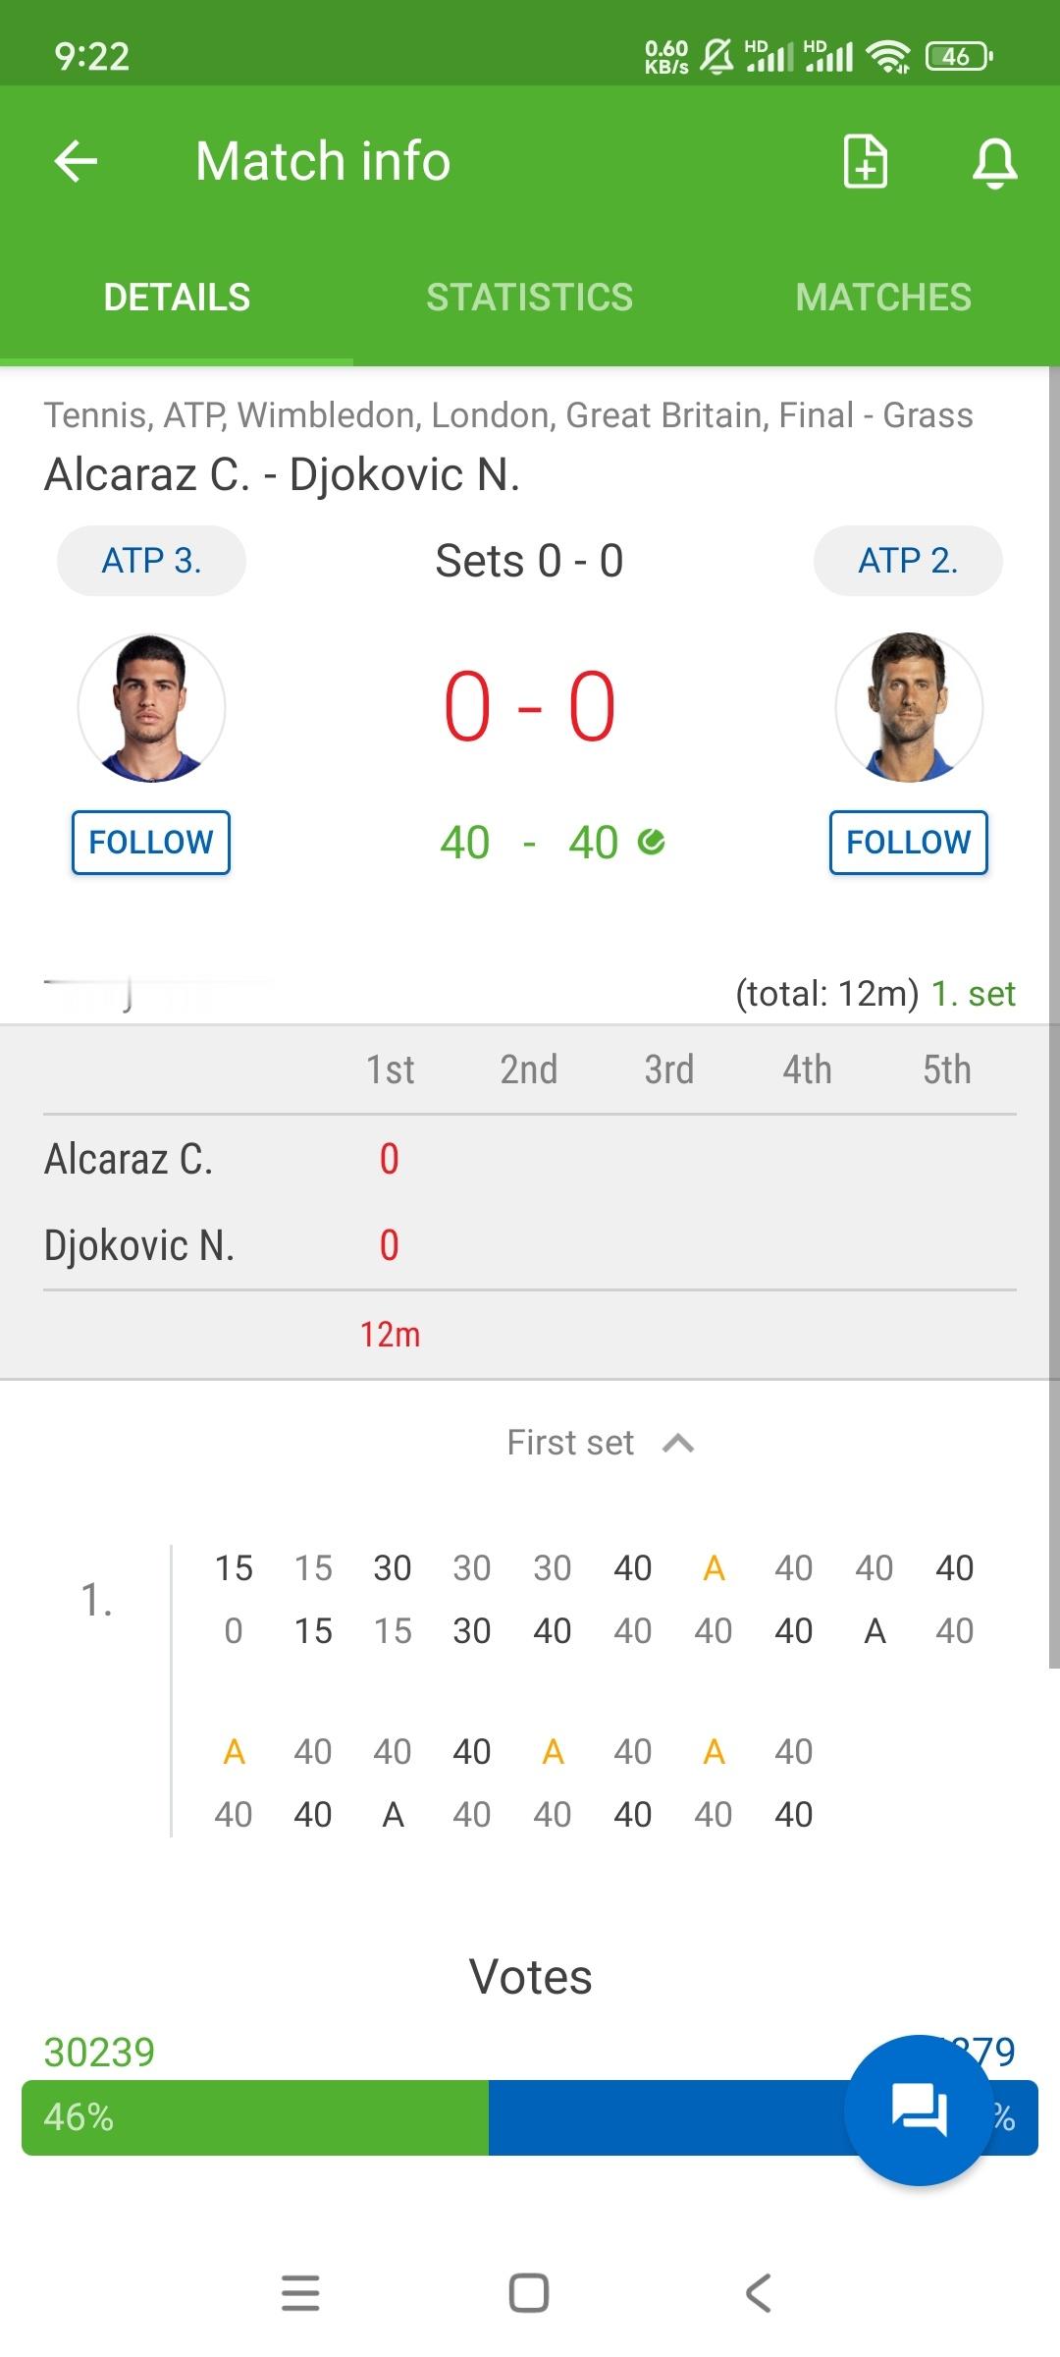This screenshot has width=1060, height=2357.
Task: Follow Alcaraz C.
Action: coord(151,842)
